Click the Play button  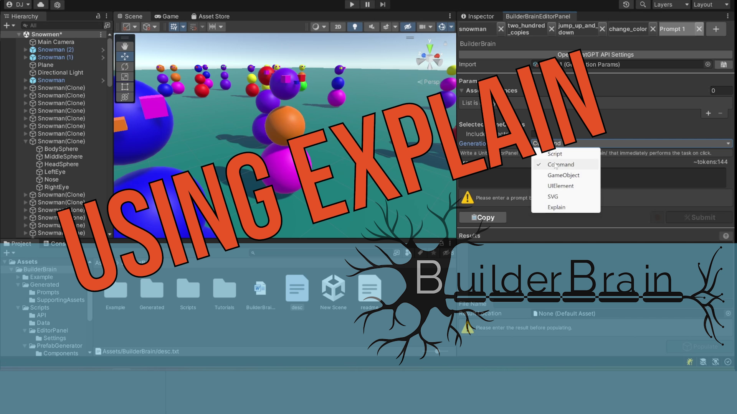click(352, 5)
